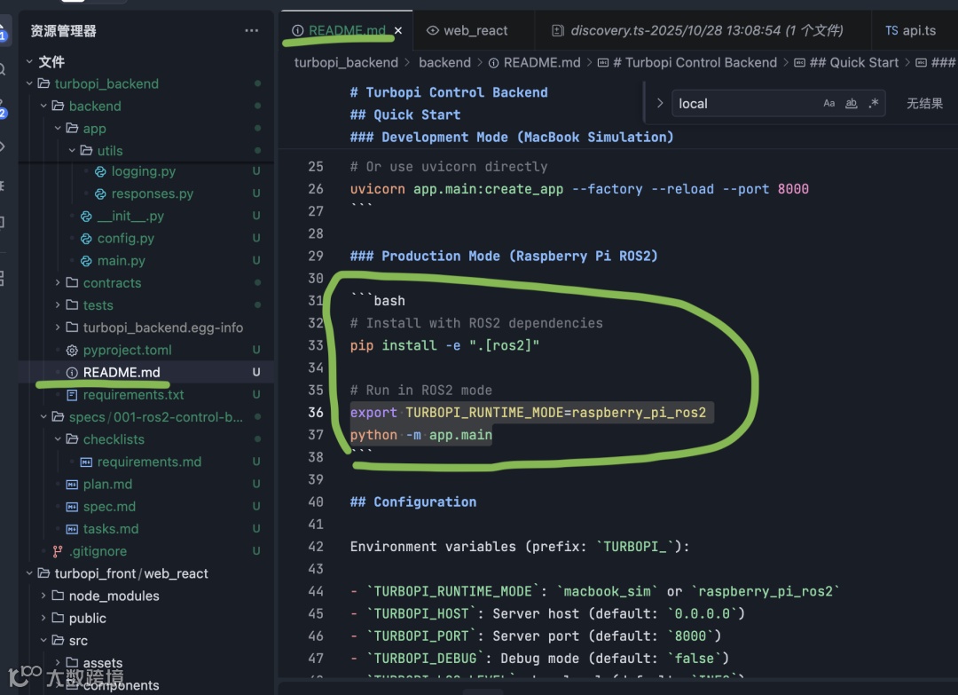958x695 pixels.
Task: Open responses.py file
Action: (x=153, y=193)
